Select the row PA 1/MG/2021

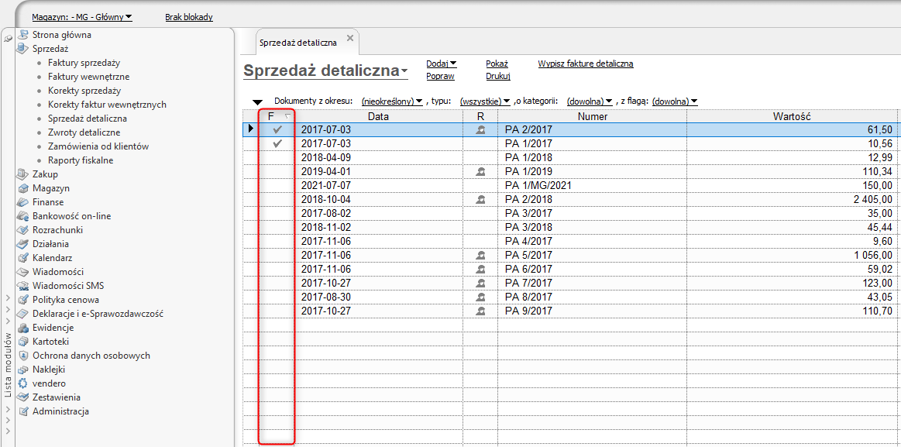tap(569, 186)
